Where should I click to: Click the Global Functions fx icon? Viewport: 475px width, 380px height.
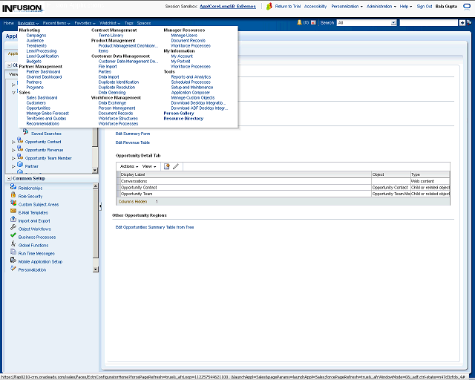pyautogui.click(x=13, y=245)
